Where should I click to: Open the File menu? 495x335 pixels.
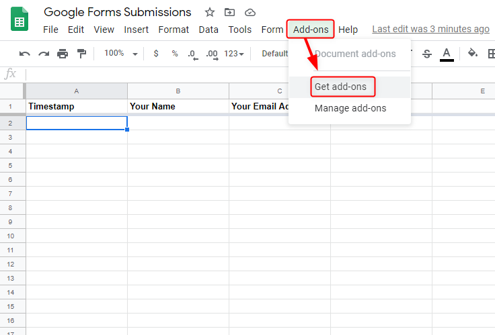point(50,30)
